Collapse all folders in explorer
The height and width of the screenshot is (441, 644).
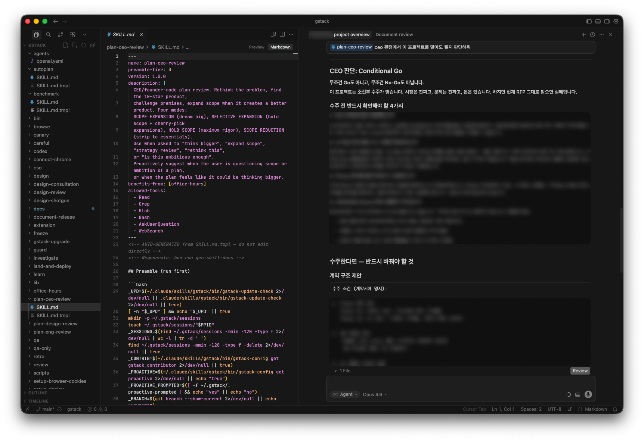click(x=93, y=45)
